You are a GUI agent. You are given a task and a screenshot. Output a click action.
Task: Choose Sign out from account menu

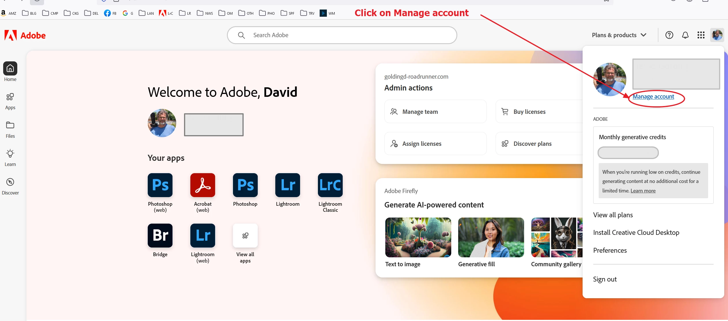(605, 279)
